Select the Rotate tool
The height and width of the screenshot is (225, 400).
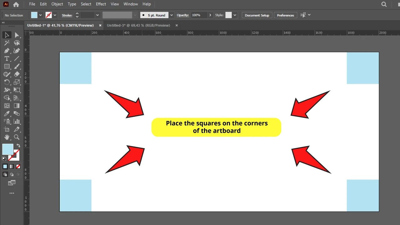7,82
